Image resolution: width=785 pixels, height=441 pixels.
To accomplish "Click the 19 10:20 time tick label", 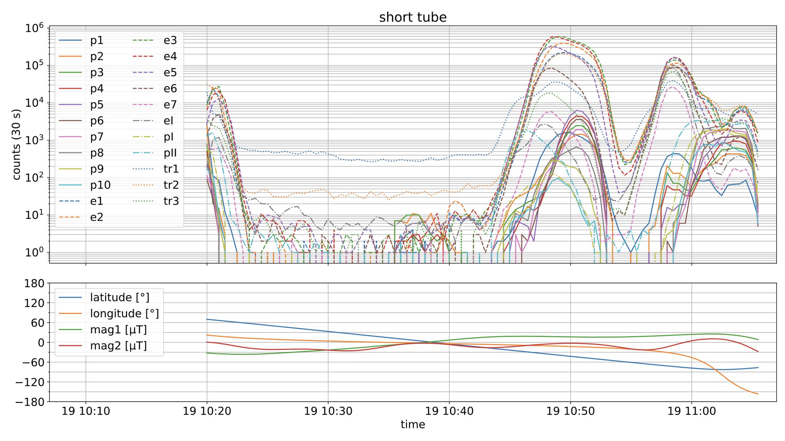I will [207, 411].
